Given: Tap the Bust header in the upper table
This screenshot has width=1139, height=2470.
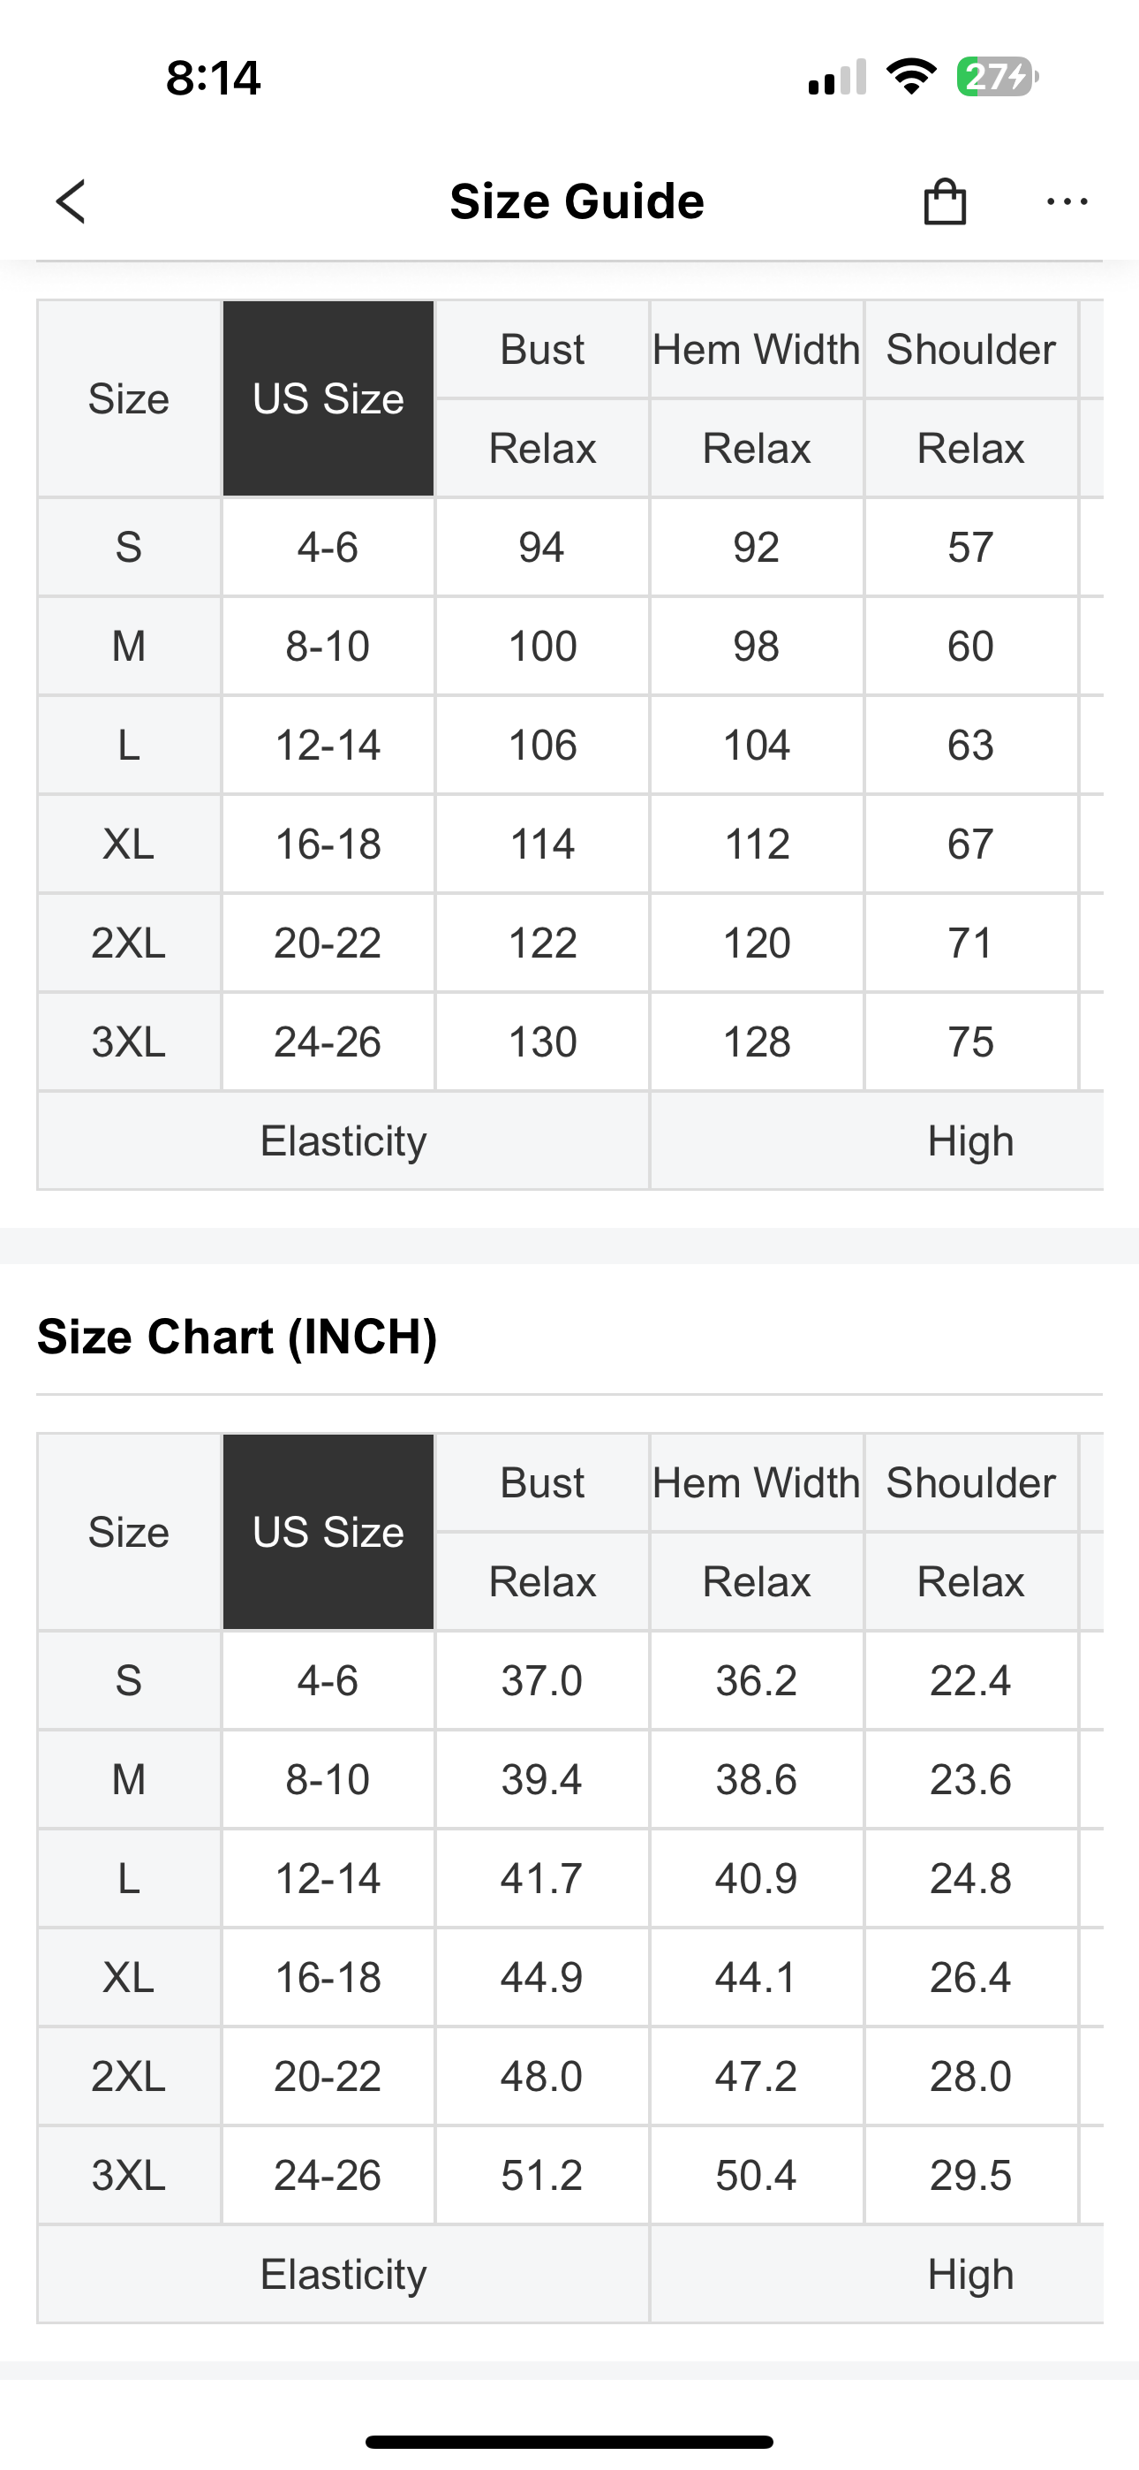Looking at the screenshot, I should pos(542,350).
